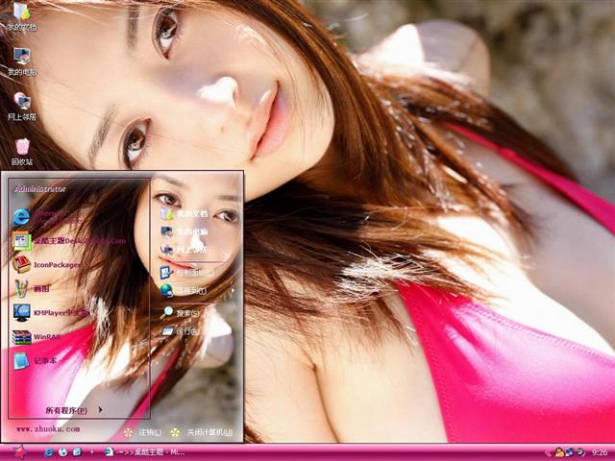Launch Internet Explorer from quick launch bar
This screenshot has height=461, width=615.
(x=49, y=452)
